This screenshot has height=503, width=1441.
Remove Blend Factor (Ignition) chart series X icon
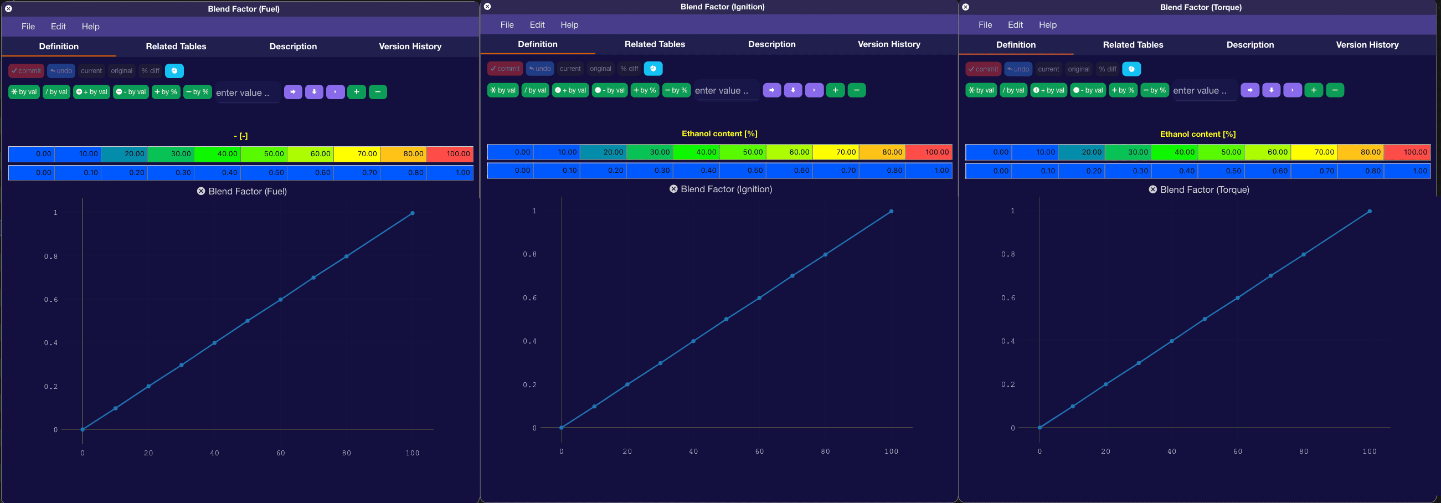click(673, 189)
